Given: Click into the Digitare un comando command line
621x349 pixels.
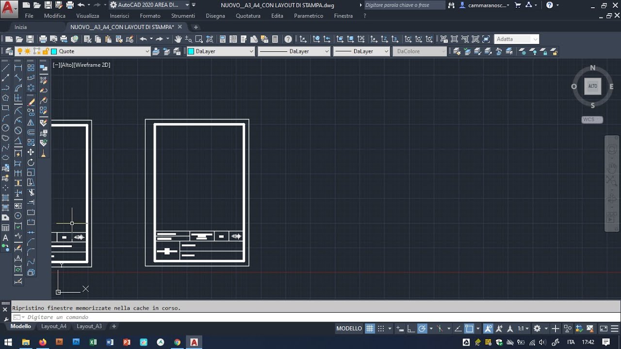Looking at the screenshot, I should point(315,317).
